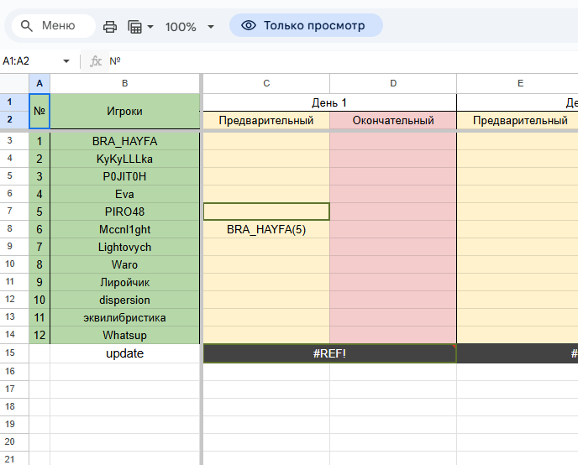This screenshot has width=578, height=465.
Task: Click the search magnifier icon in Меню box
Action: [27, 26]
